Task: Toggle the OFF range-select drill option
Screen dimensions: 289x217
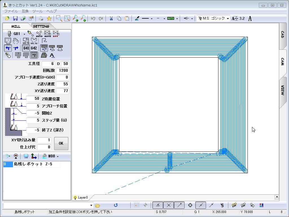Action: pos(56,34)
